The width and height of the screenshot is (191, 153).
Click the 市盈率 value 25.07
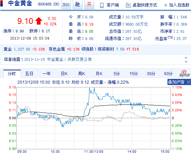click(x=181, y=39)
